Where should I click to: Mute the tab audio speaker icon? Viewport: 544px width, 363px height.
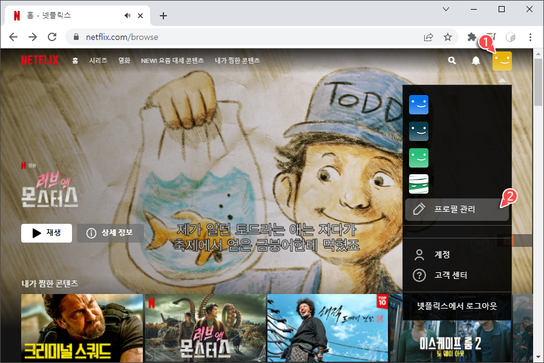click(x=127, y=15)
